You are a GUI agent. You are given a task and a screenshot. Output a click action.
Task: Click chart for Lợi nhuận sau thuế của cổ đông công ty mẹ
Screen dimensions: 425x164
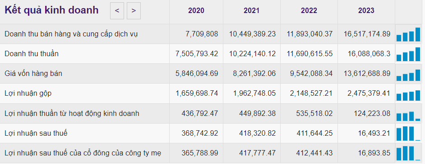point(408,153)
